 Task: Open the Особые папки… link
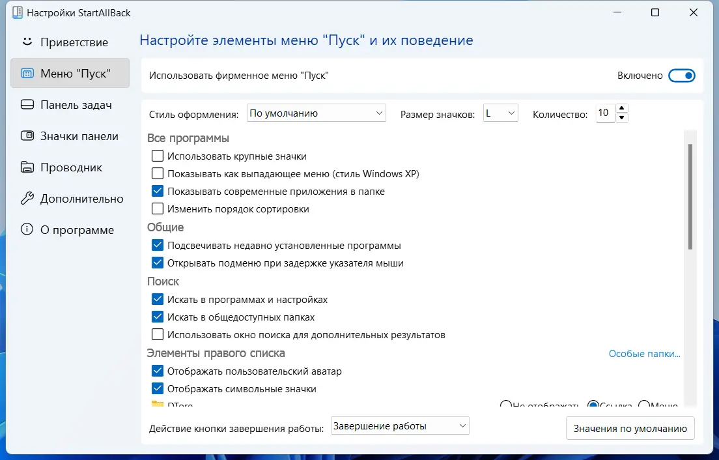[x=644, y=353]
